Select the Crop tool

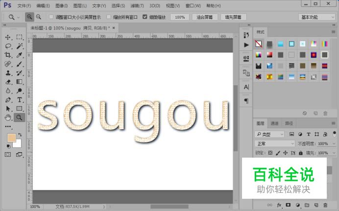pyautogui.click(x=8, y=55)
